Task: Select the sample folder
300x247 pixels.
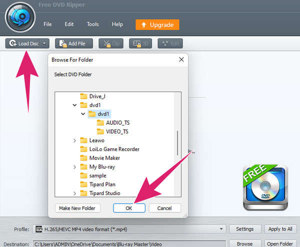Action: [93, 175]
